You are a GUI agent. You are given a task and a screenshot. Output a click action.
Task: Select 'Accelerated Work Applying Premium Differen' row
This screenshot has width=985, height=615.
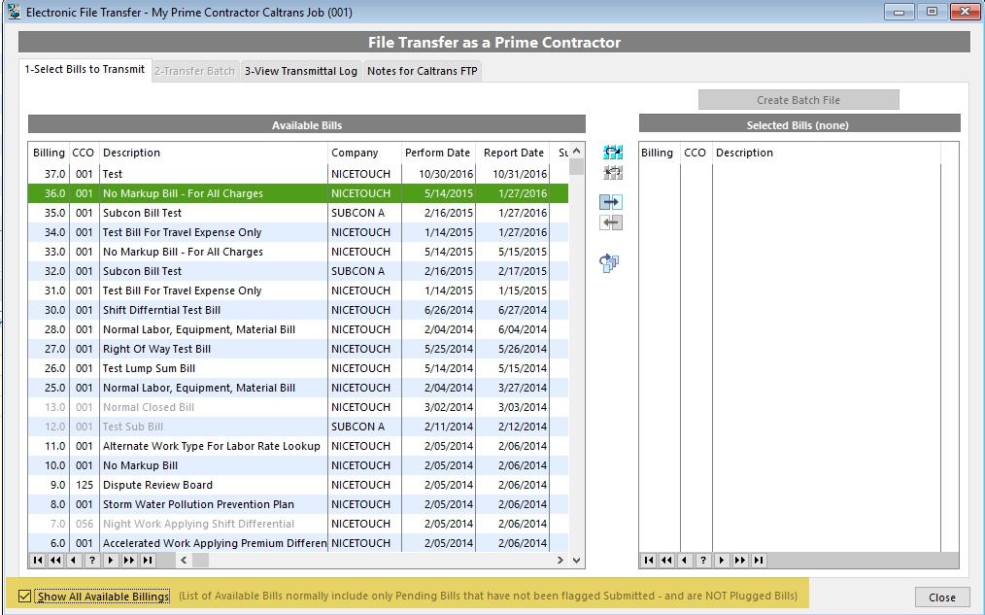click(x=298, y=543)
